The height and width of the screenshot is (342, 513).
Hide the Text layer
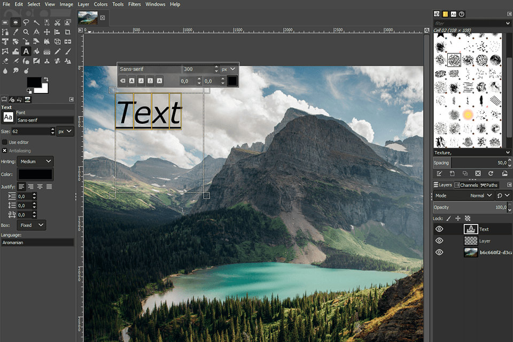[x=439, y=229]
